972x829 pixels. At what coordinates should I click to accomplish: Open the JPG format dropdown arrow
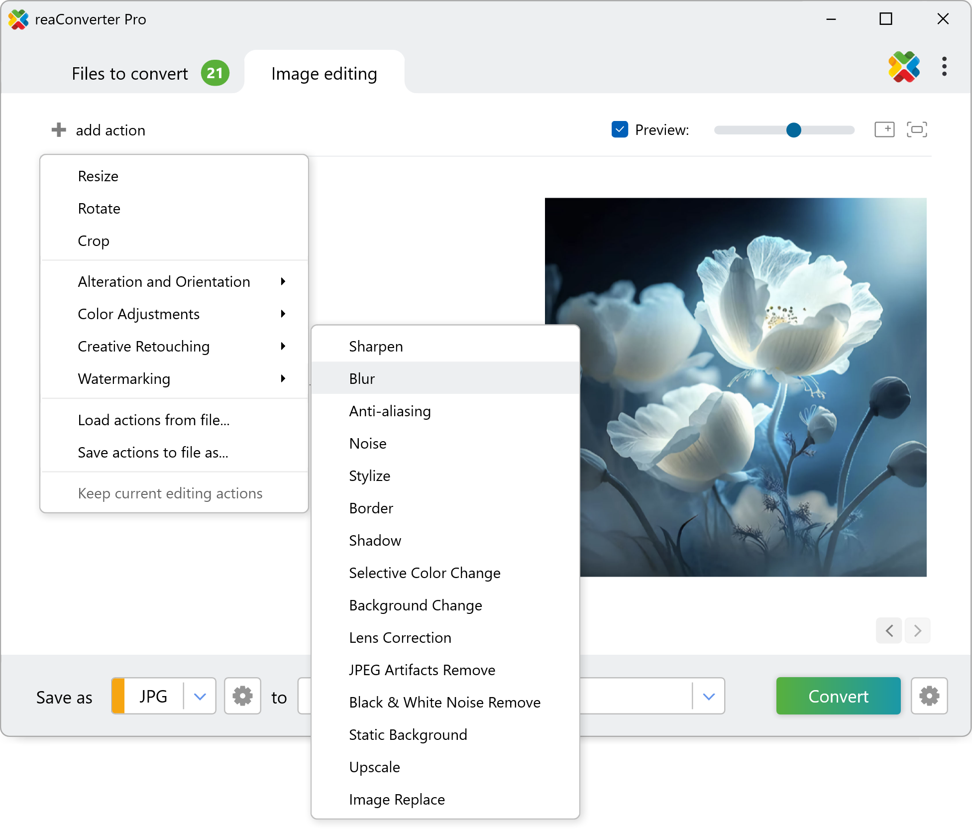200,696
